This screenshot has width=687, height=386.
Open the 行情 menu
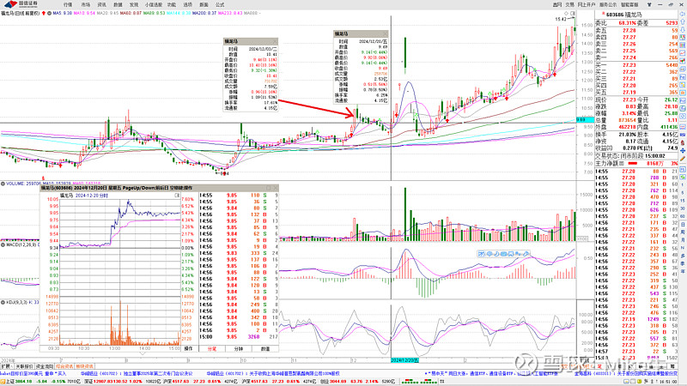68,4
